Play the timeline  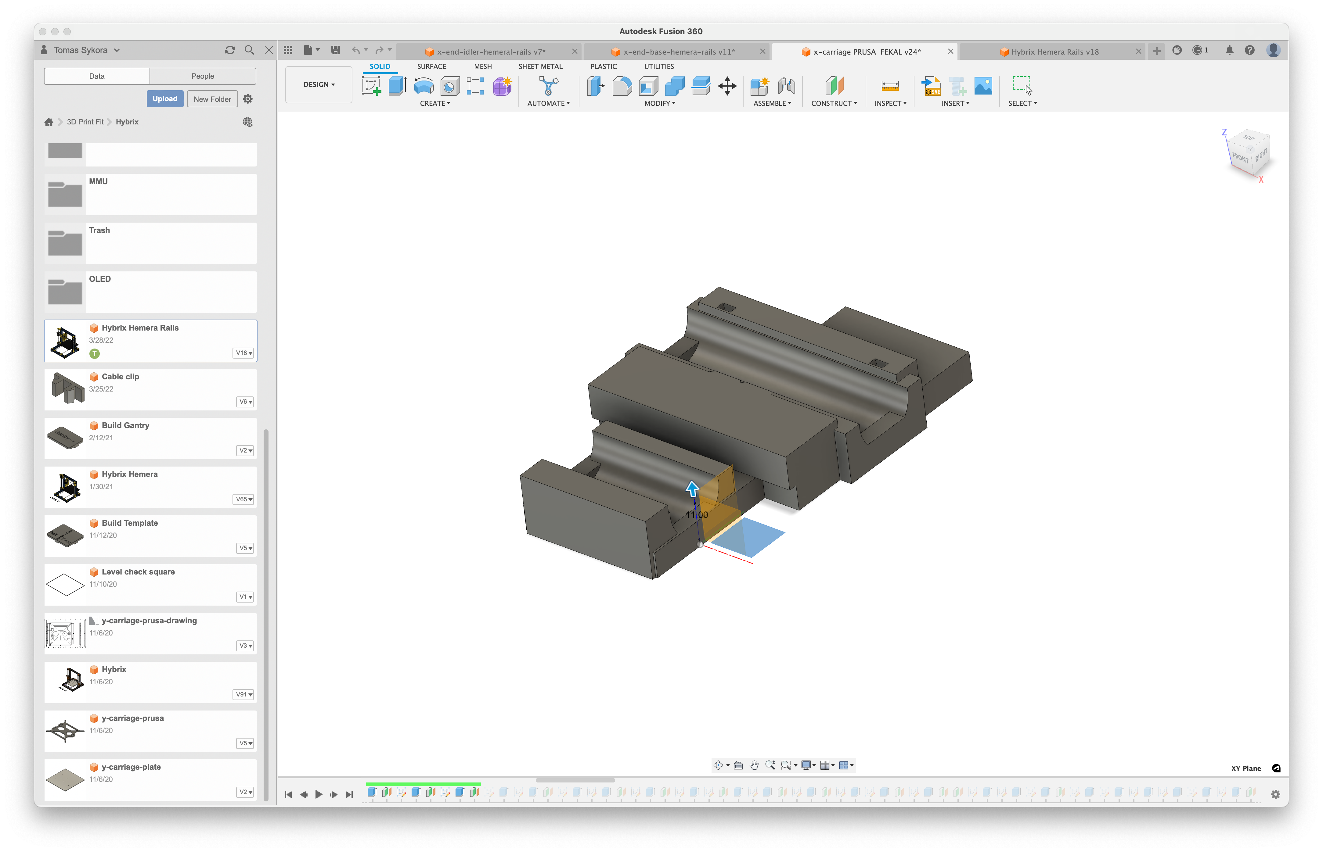pos(318,794)
